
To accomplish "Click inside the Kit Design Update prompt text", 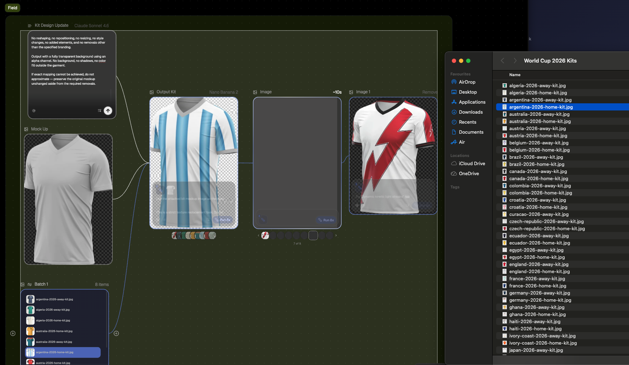I will [69, 61].
